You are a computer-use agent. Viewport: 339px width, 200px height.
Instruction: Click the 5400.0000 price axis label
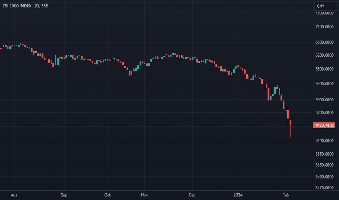[x=324, y=84]
